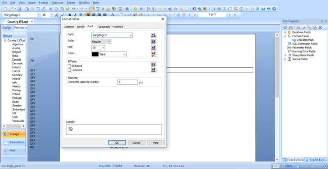Open Size formula button in Format Editor
328x169 pixels.
click(x=154, y=48)
